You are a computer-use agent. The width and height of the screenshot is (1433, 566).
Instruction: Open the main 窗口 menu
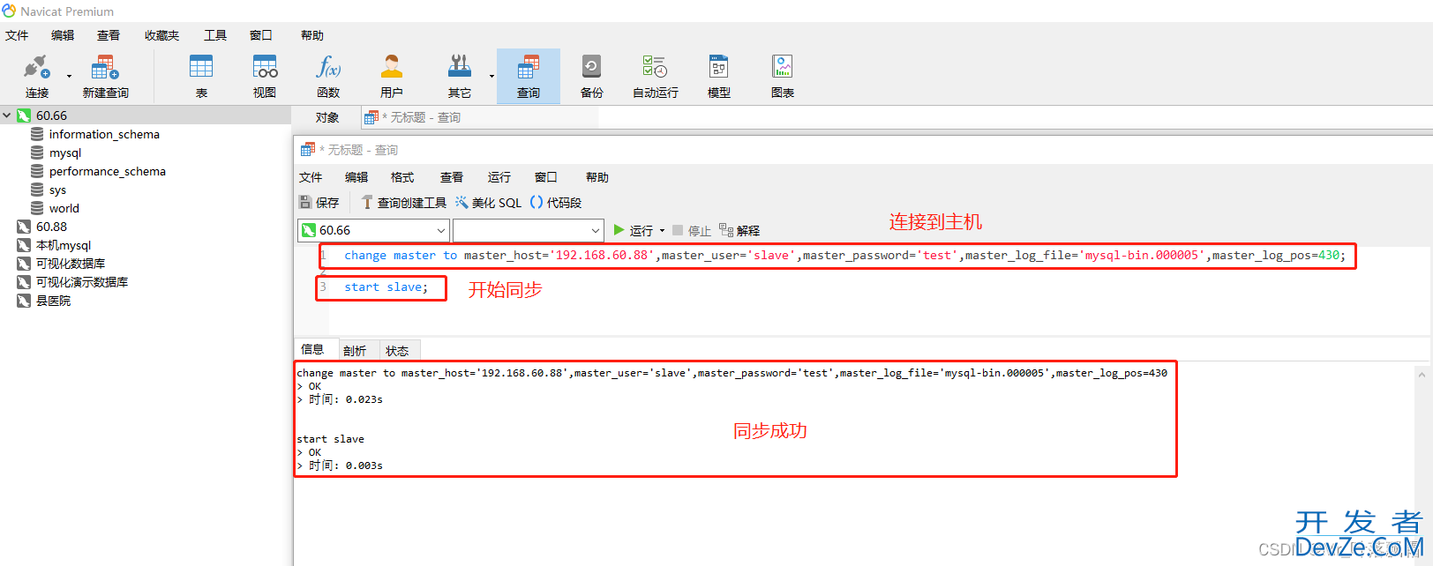[261, 35]
